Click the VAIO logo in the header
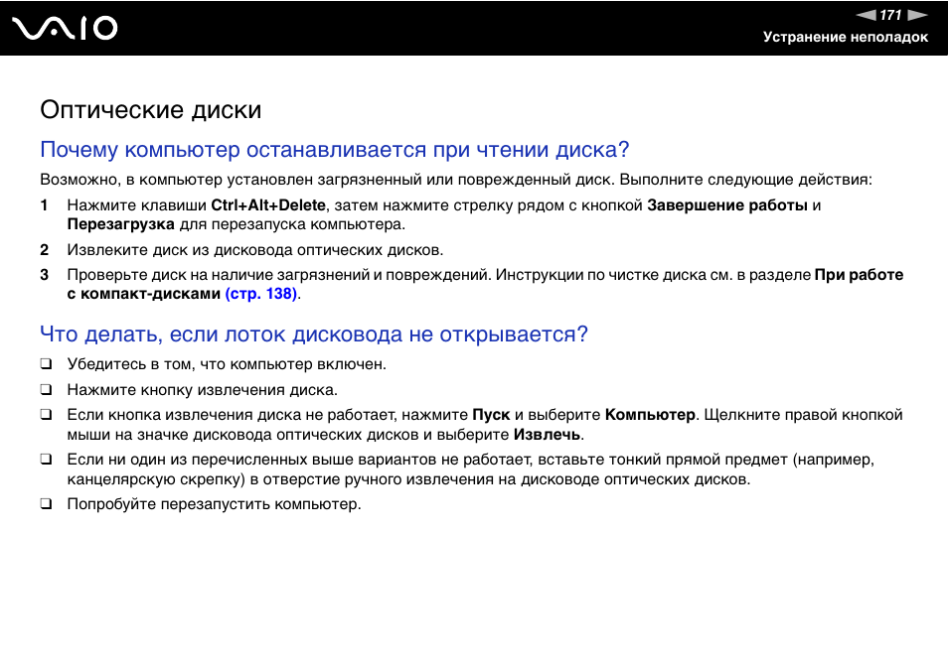948x669 pixels. pyautogui.click(x=66, y=28)
